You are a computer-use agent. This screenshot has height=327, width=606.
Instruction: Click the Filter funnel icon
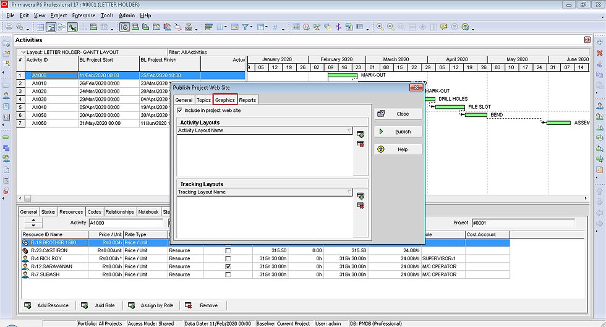click(x=245, y=27)
